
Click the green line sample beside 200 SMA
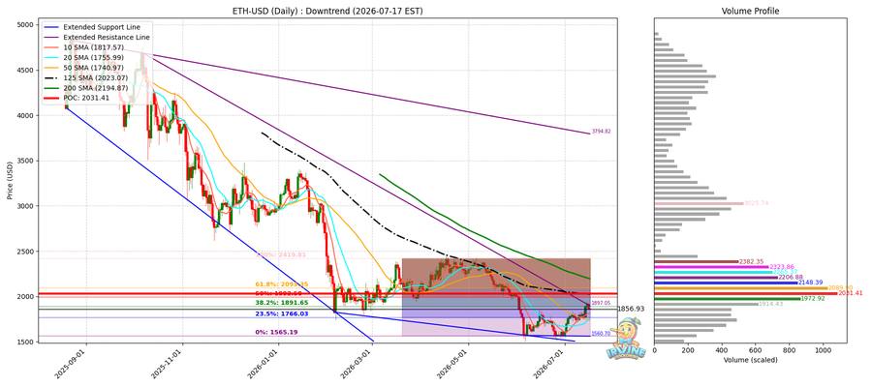point(51,89)
